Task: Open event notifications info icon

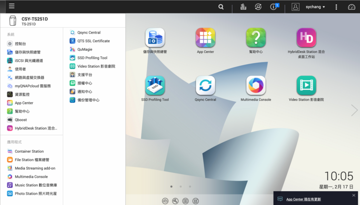Action: pyautogui.click(x=273, y=6)
